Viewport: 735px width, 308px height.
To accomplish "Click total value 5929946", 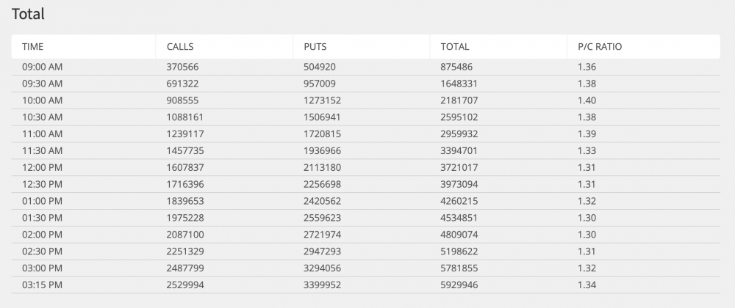I will click(x=459, y=285).
